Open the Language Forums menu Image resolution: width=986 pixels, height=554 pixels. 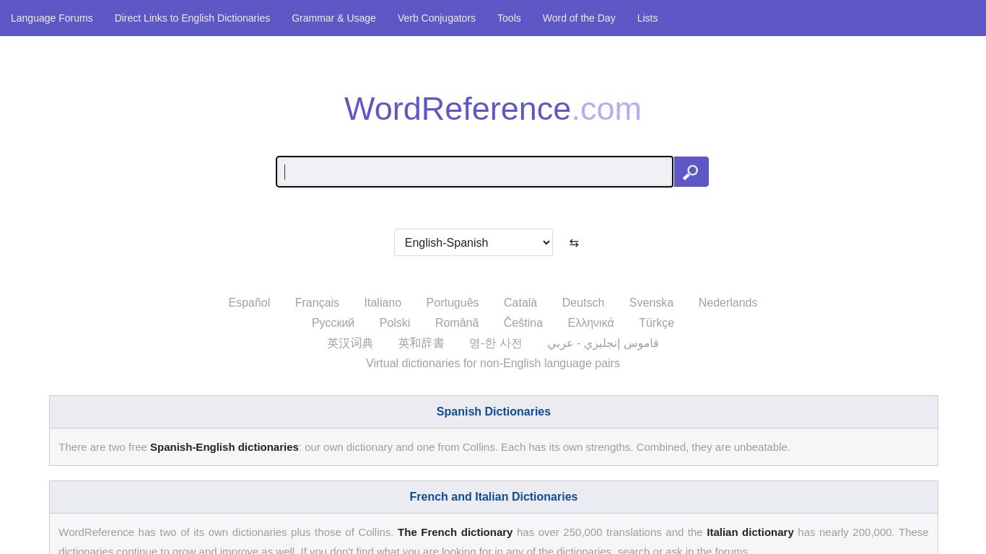coord(52,18)
